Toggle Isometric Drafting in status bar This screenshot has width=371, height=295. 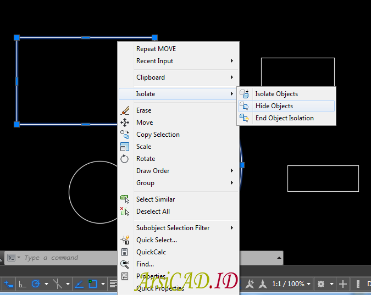coord(58,284)
